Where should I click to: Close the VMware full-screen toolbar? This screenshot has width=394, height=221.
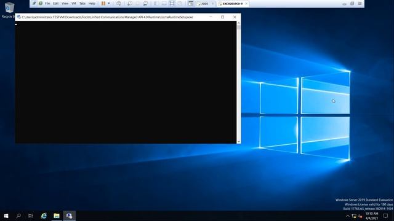360,4
